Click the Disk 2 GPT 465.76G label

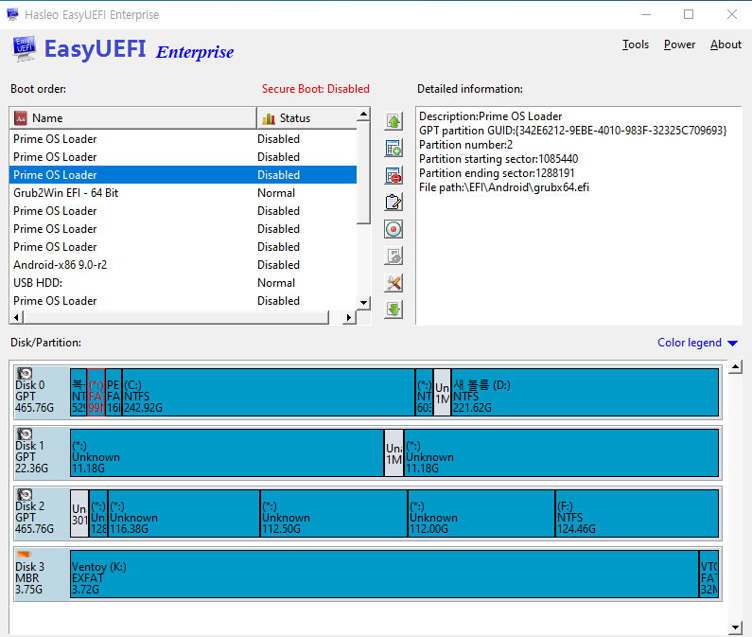pos(35,518)
